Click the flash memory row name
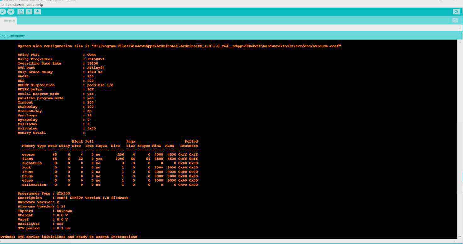Image resolution: width=463 pixels, height=244 pixels. [x=27, y=159]
